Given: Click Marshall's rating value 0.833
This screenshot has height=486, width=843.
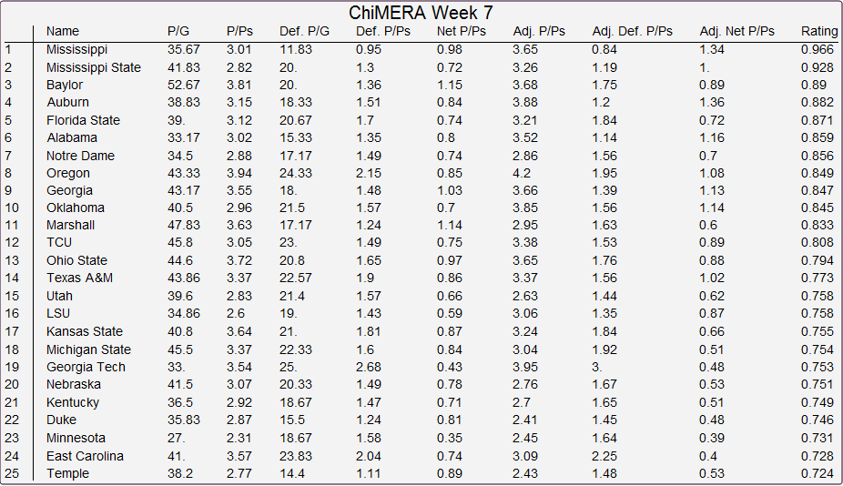Looking at the screenshot, I should [818, 225].
